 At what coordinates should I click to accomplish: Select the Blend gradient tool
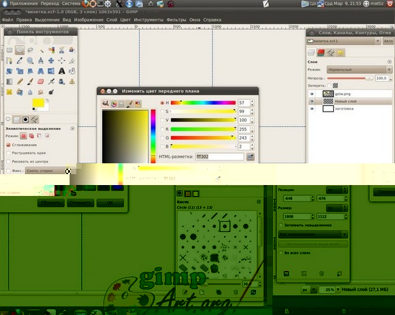[x=10, y=82]
